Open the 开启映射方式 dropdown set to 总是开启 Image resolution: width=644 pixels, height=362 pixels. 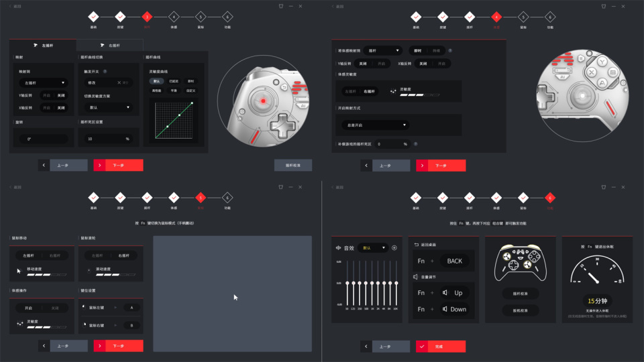(x=374, y=125)
